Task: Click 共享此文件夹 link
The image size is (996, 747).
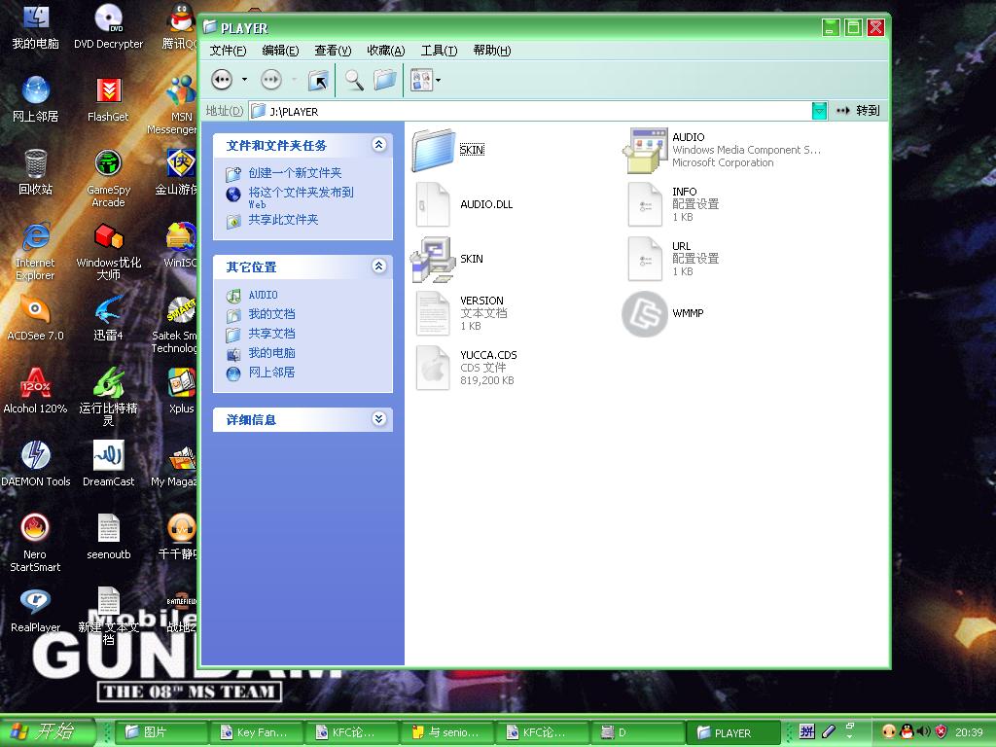Action: tap(283, 220)
